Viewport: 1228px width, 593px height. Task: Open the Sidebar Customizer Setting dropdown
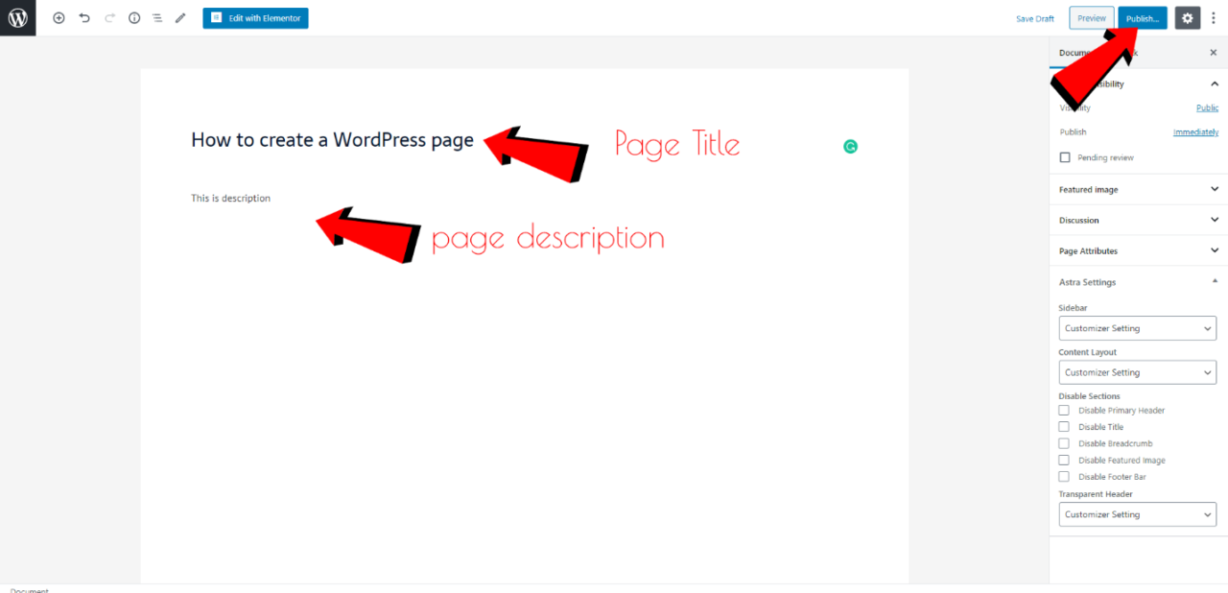tap(1137, 328)
